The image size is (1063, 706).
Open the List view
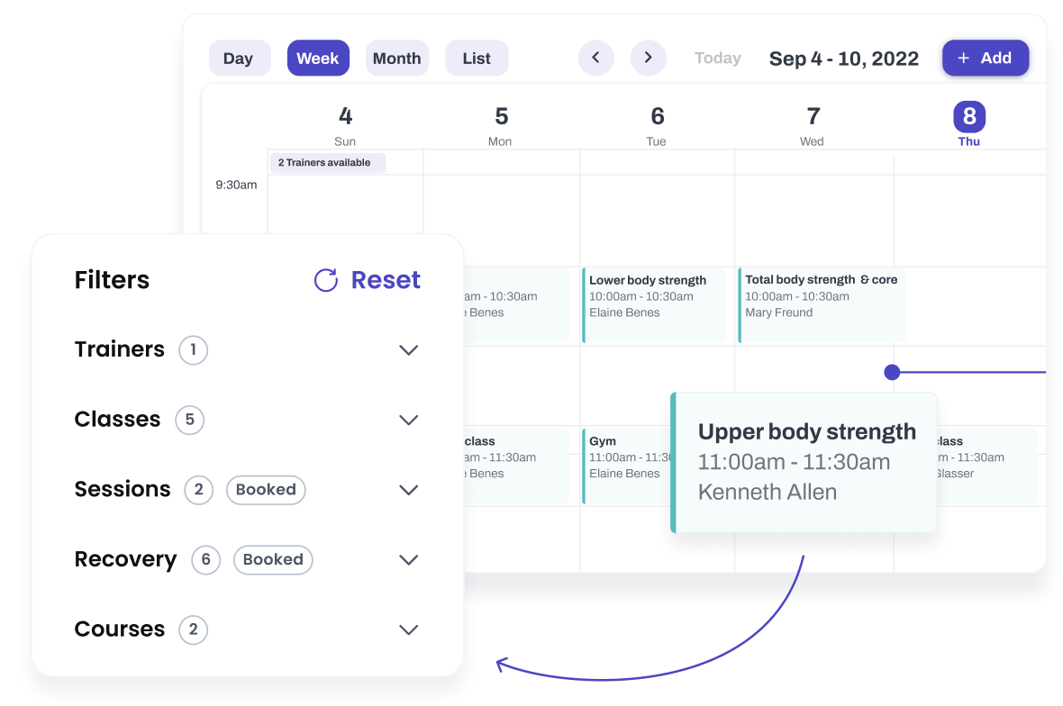pyautogui.click(x=477, y=59)
